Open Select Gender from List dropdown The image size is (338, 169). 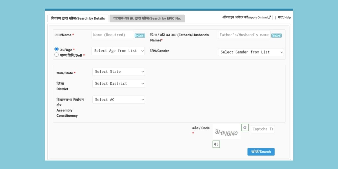251,52
